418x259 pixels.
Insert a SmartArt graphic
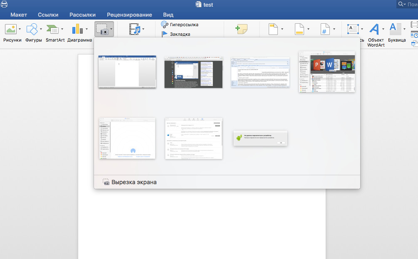click(52, 30)
